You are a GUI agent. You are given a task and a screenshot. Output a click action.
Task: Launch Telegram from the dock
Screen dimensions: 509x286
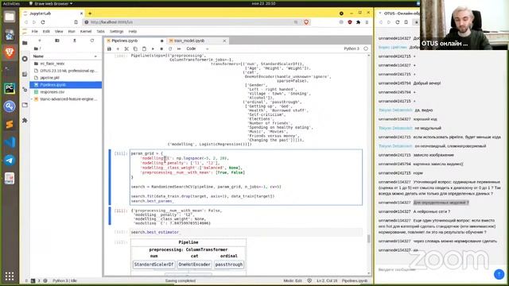(x=10, y=160)
